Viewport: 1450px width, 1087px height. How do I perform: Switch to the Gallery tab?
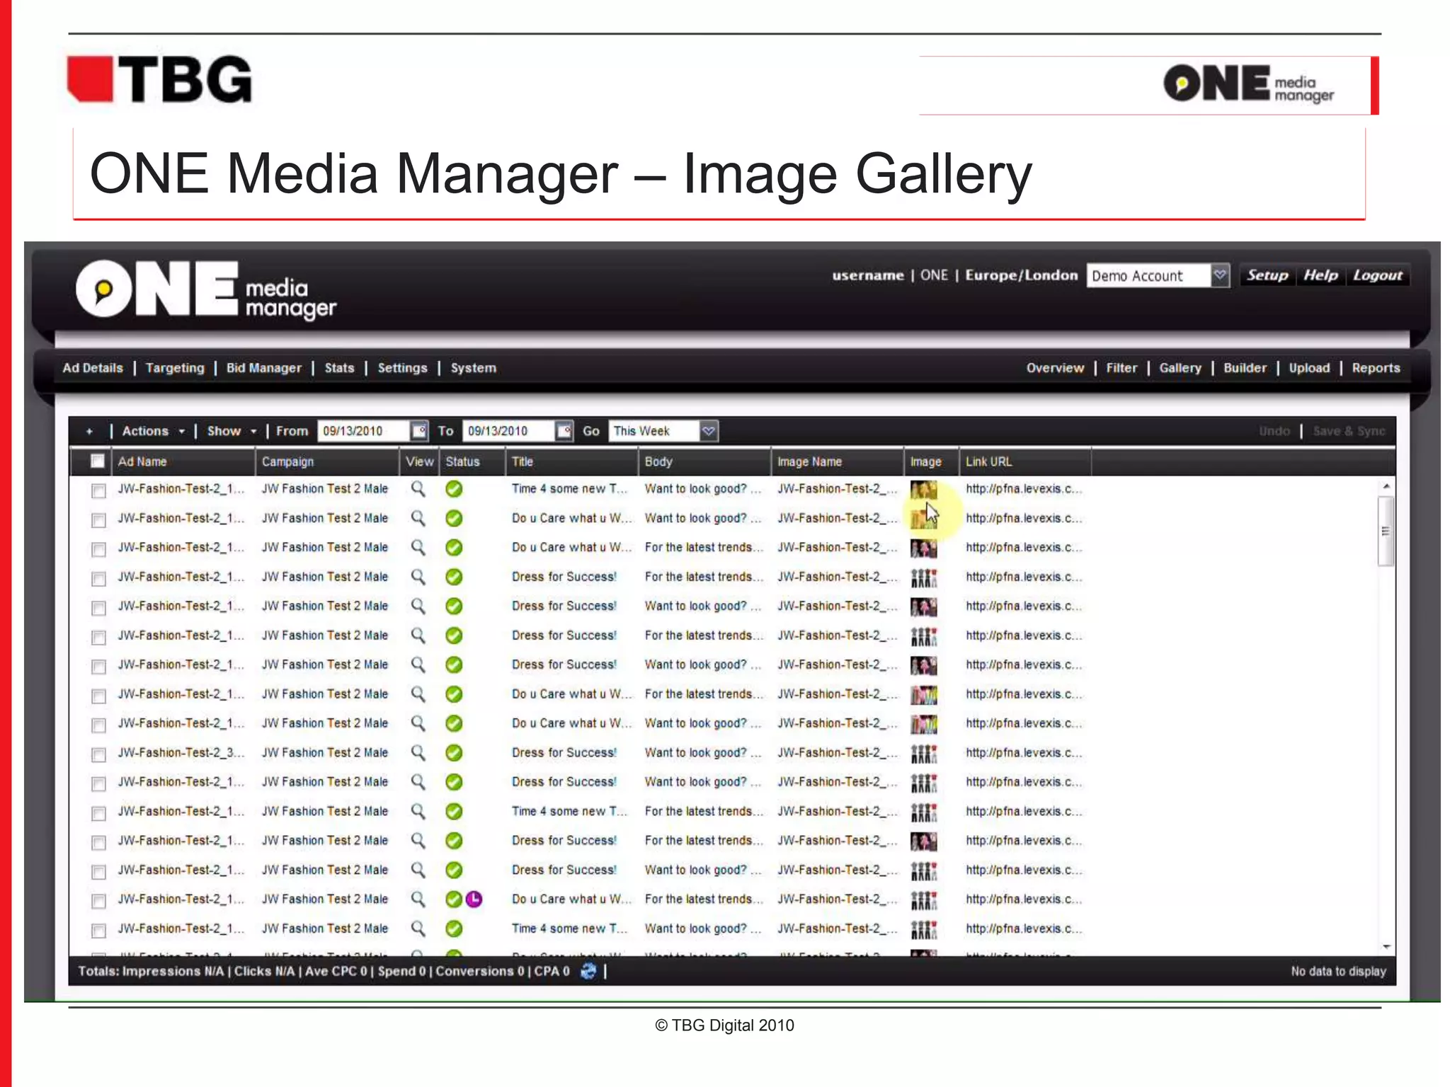(x=1180, y=368)
